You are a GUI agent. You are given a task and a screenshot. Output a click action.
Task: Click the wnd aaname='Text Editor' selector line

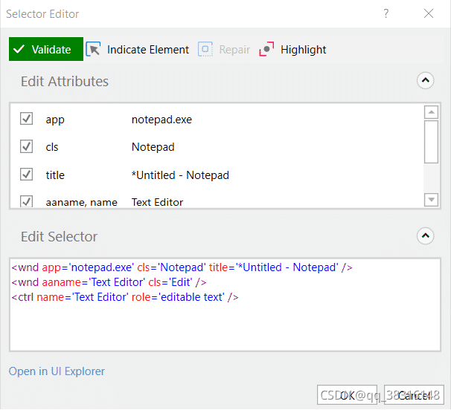tap(109, 282)
